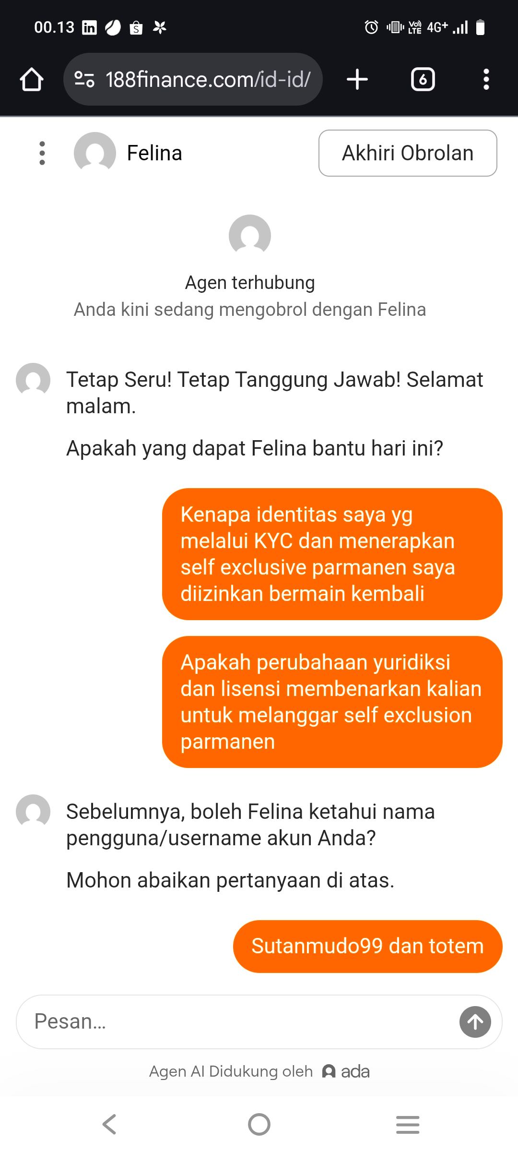The width and height of the screenshot is (518, 1152).
Task: Tap the browser home icon
Action: [32, 79]
